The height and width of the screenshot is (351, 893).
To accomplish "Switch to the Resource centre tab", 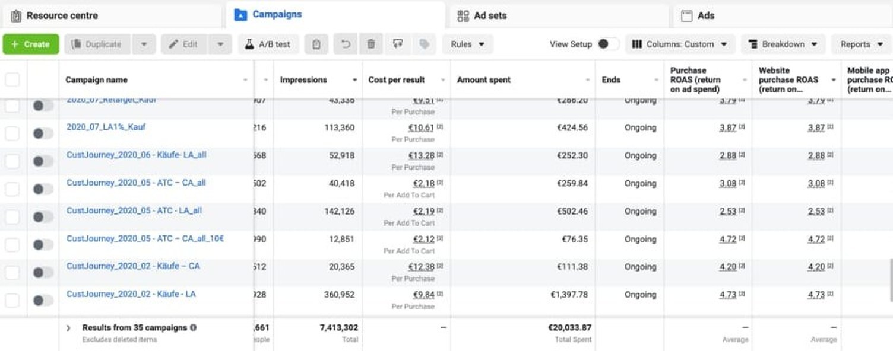I will [x=112, y=15].
